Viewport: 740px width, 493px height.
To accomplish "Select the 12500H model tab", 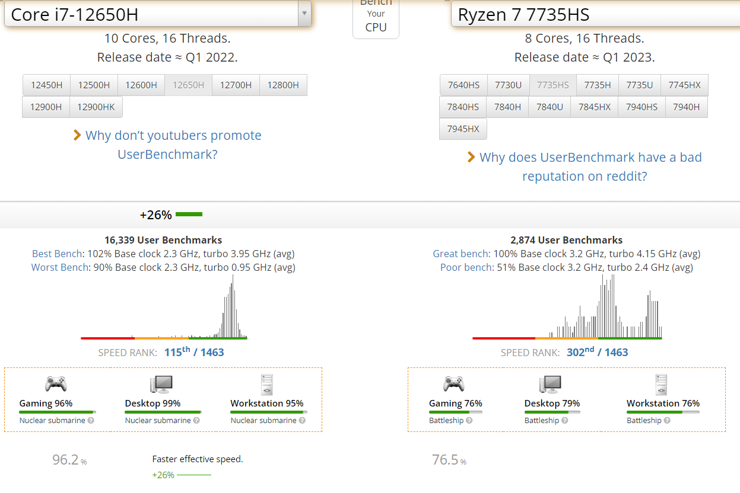I will coord(94,85).
